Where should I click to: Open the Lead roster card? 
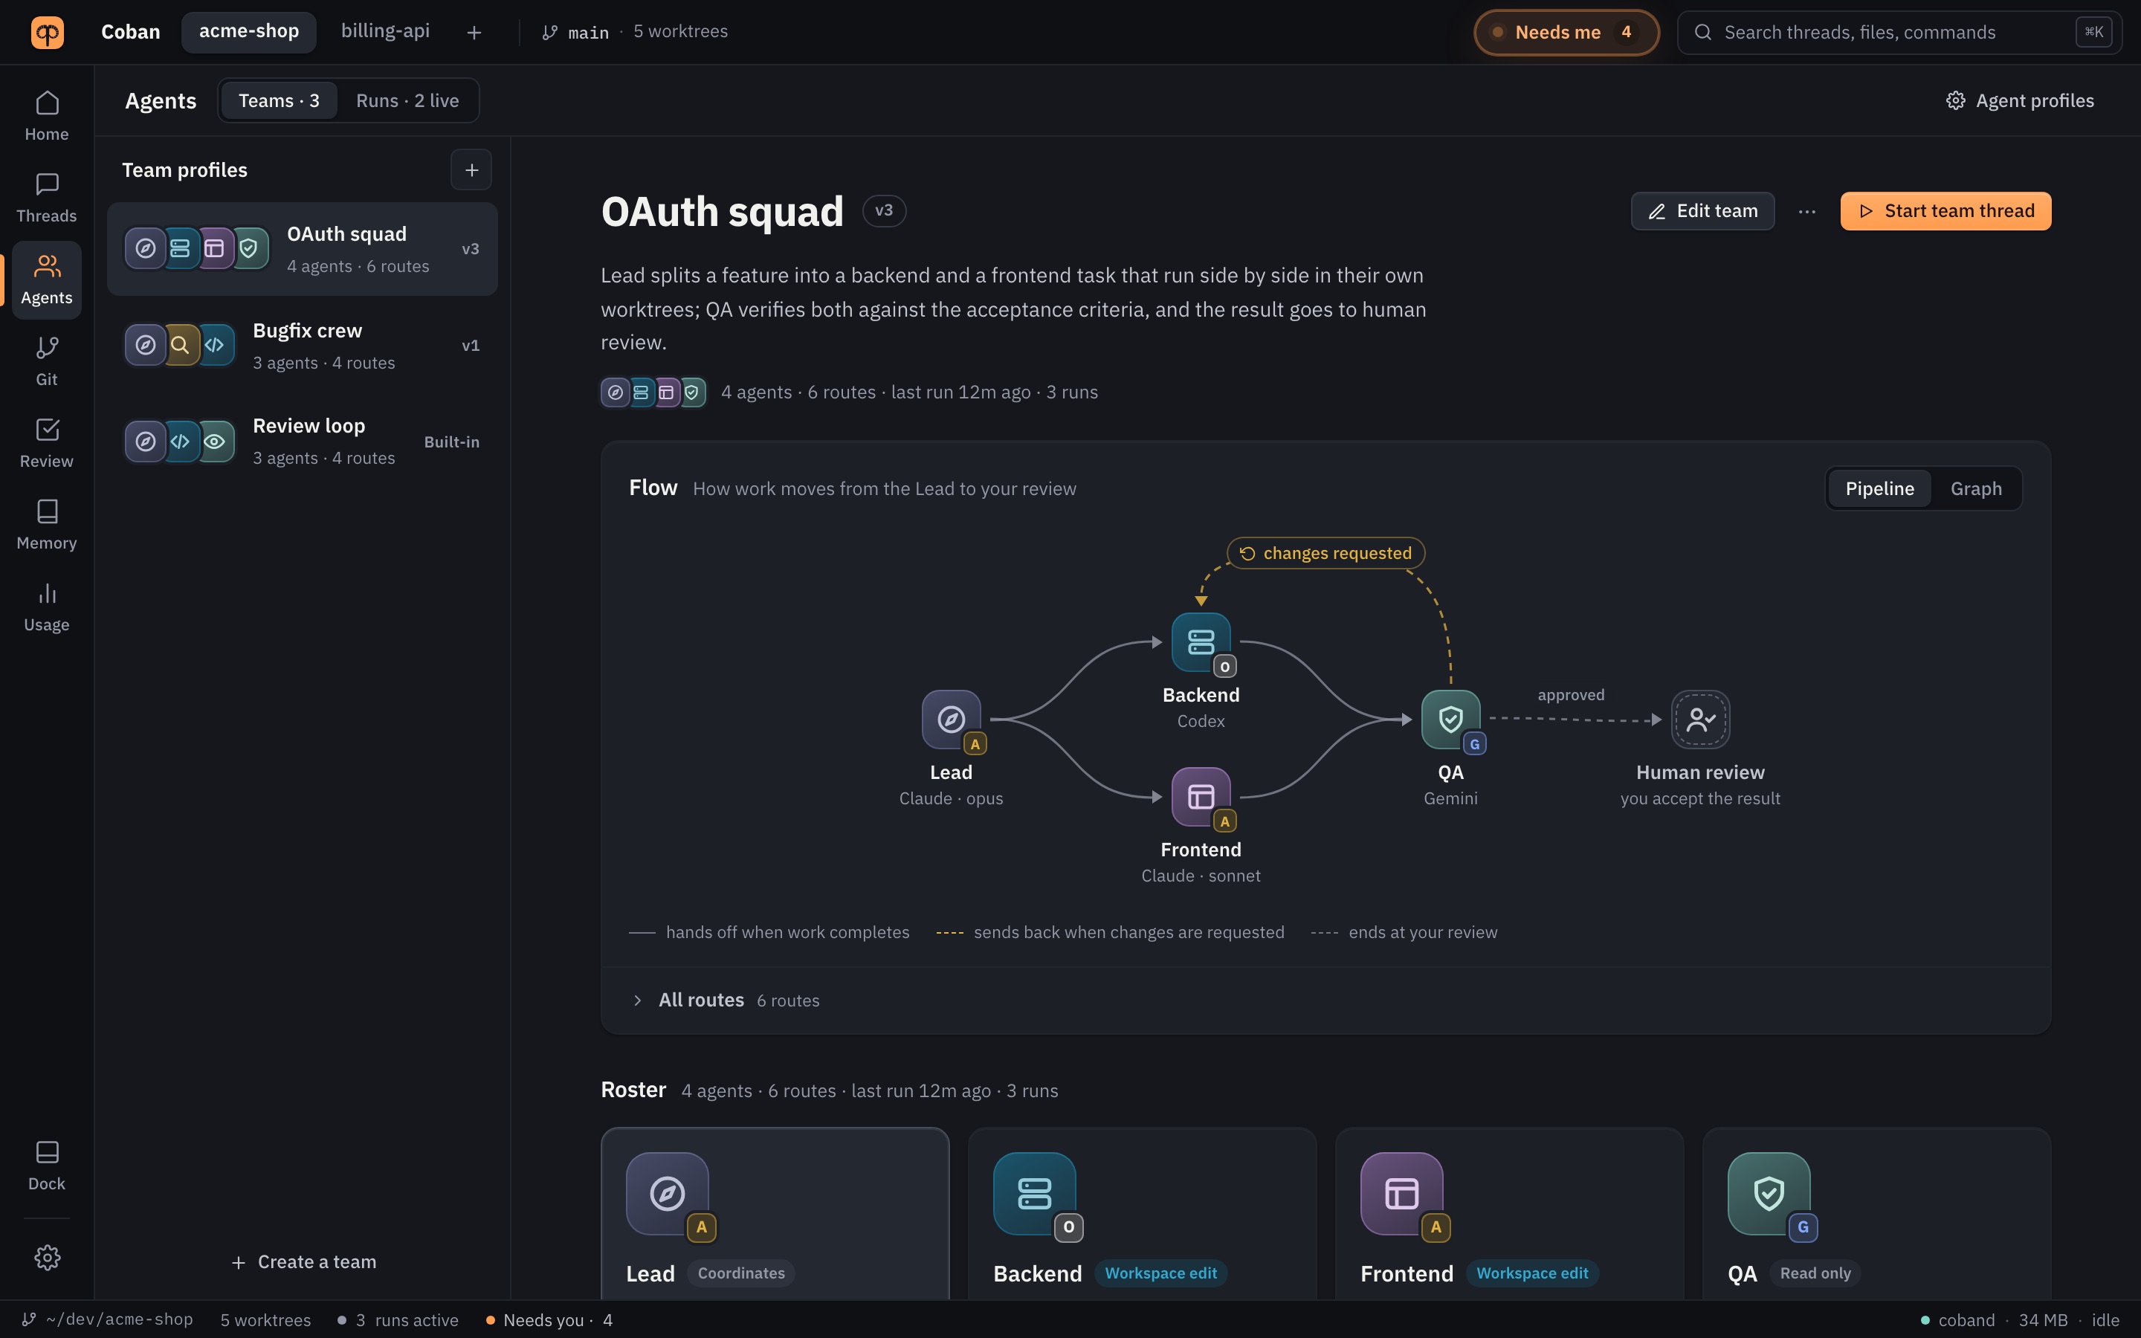pyautogui.click(x=775, y=1214)
